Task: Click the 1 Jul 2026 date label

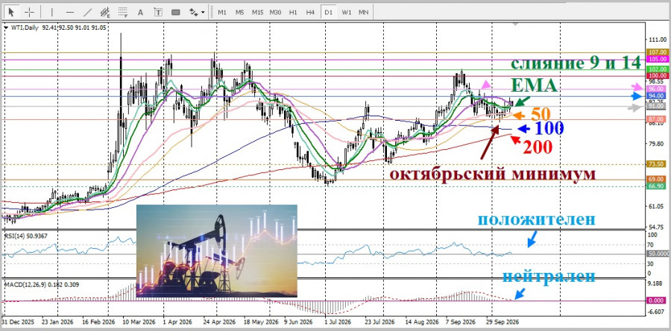Action: tap(338, 321)
